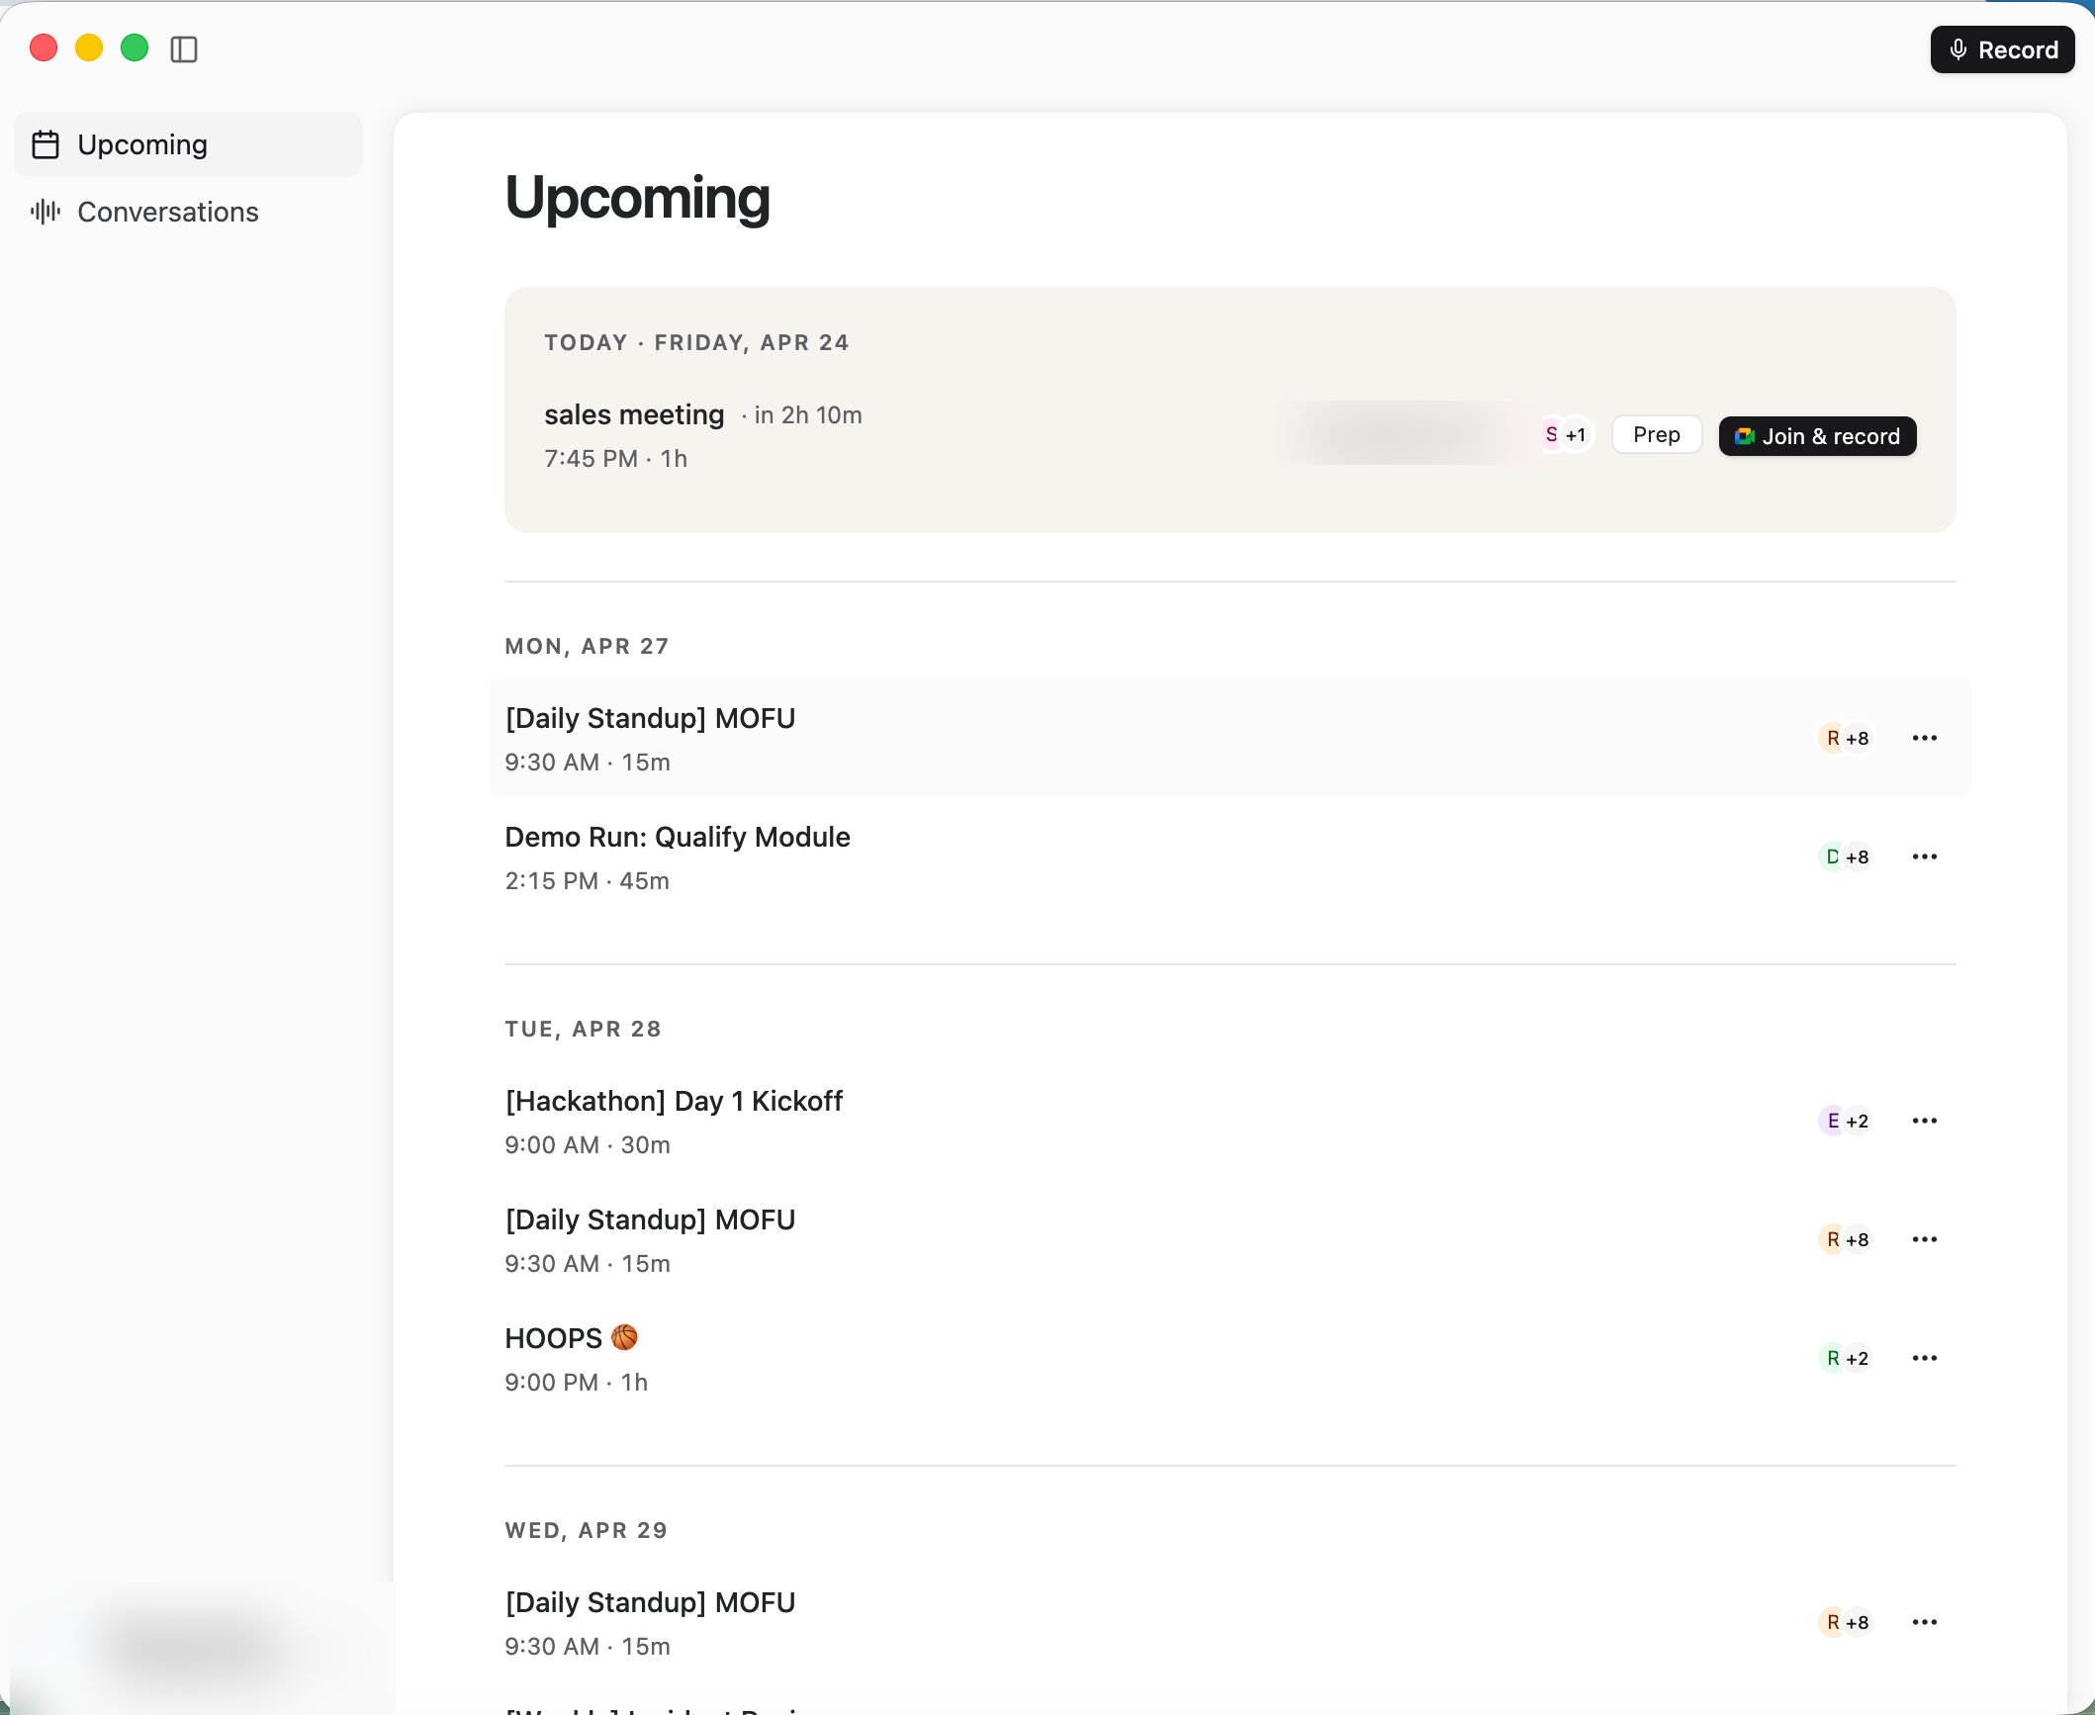The width and height of the screenshot is (2095, 1715).
Task: Click the 7:45 PM · 1h time text
Action: [x=615, y=459]
